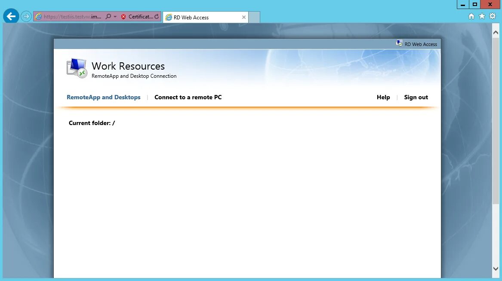This screenshot has width=502, height=281.
Task: Click the scroll up arrow
Action: click(496, 32)
